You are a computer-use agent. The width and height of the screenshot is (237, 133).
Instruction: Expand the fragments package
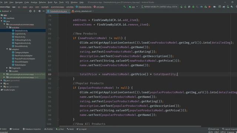(x=7, y=68)
